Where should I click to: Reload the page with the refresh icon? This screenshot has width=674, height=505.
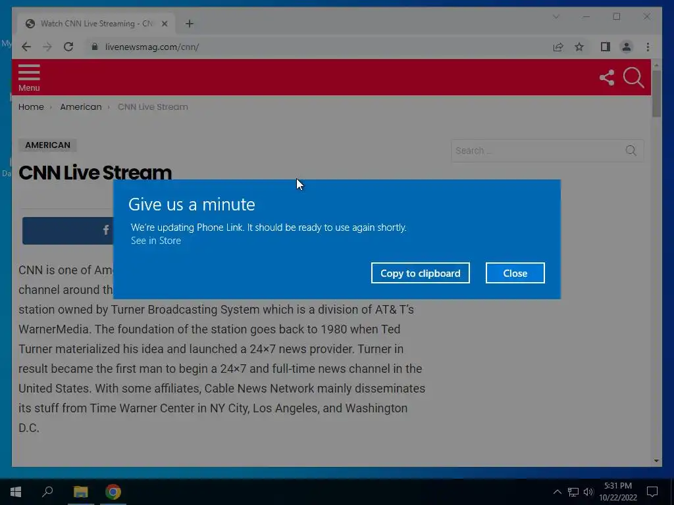[68, 47]
